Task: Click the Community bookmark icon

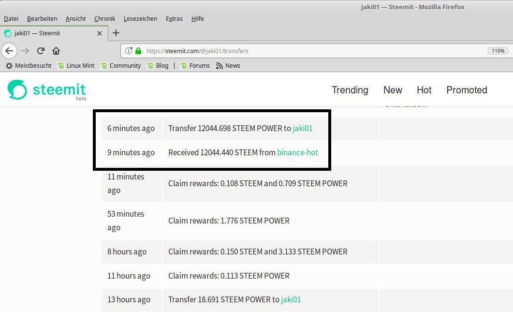Action: (104, 66)
